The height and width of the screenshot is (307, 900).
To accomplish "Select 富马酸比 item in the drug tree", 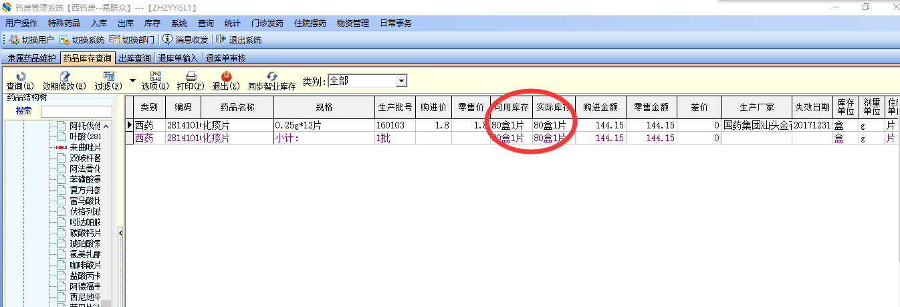I will 85,201.
